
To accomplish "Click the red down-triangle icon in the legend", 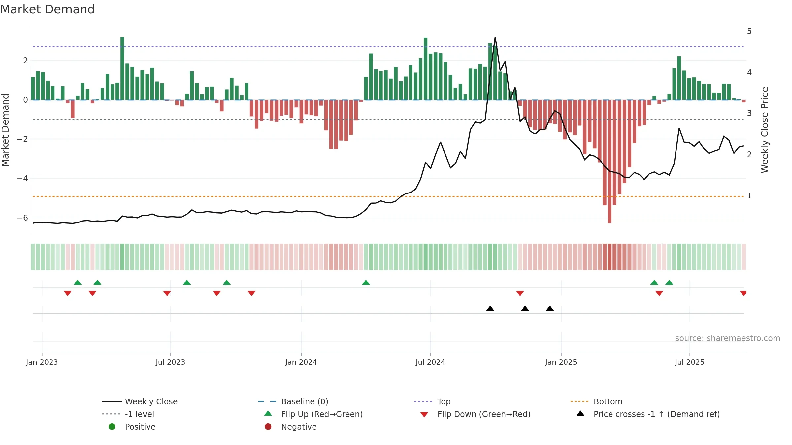I will 424,415.
